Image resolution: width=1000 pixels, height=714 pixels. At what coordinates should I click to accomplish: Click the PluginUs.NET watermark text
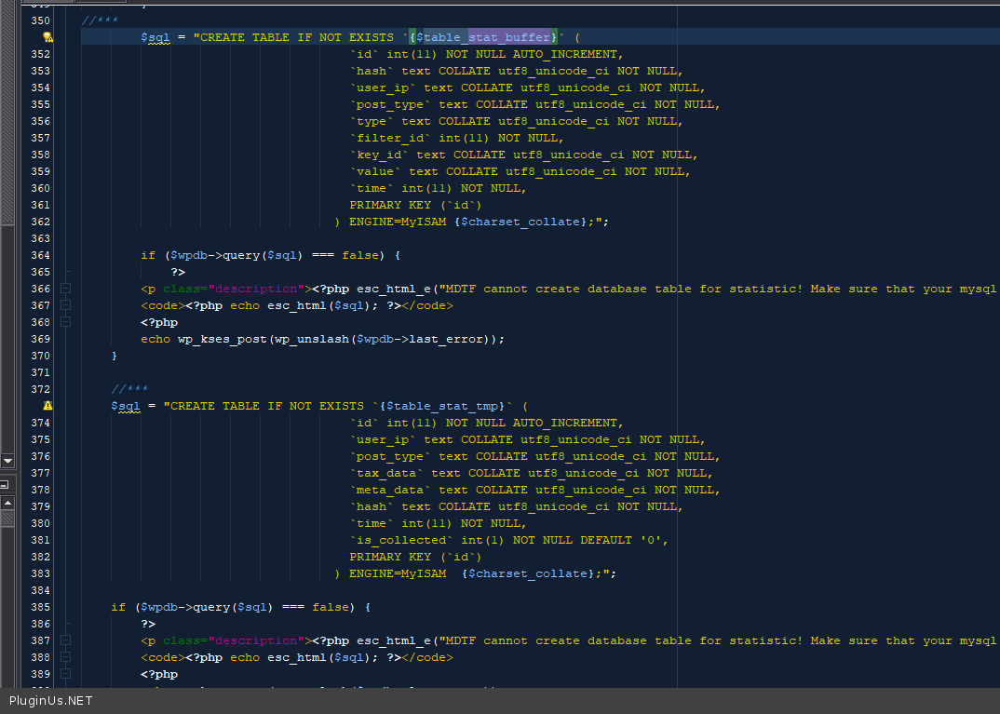tap(50, 701)
